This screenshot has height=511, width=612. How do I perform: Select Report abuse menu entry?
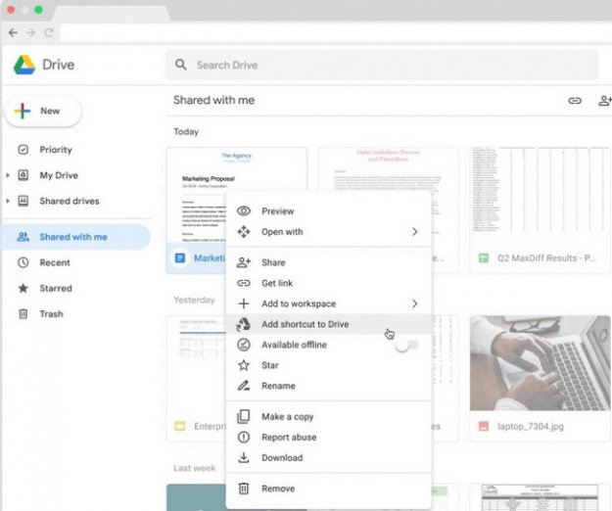click(x=288, y=438)
